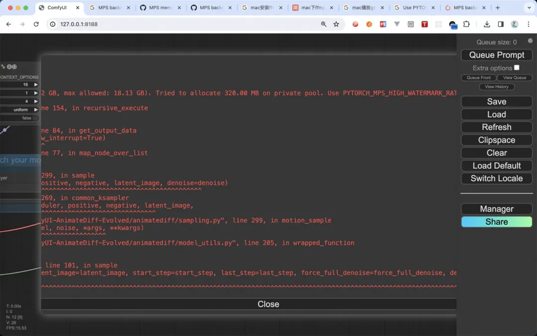Reload the page
This screenshot has width=537, height=336.
pyautogui.click(x=36, y=24)
